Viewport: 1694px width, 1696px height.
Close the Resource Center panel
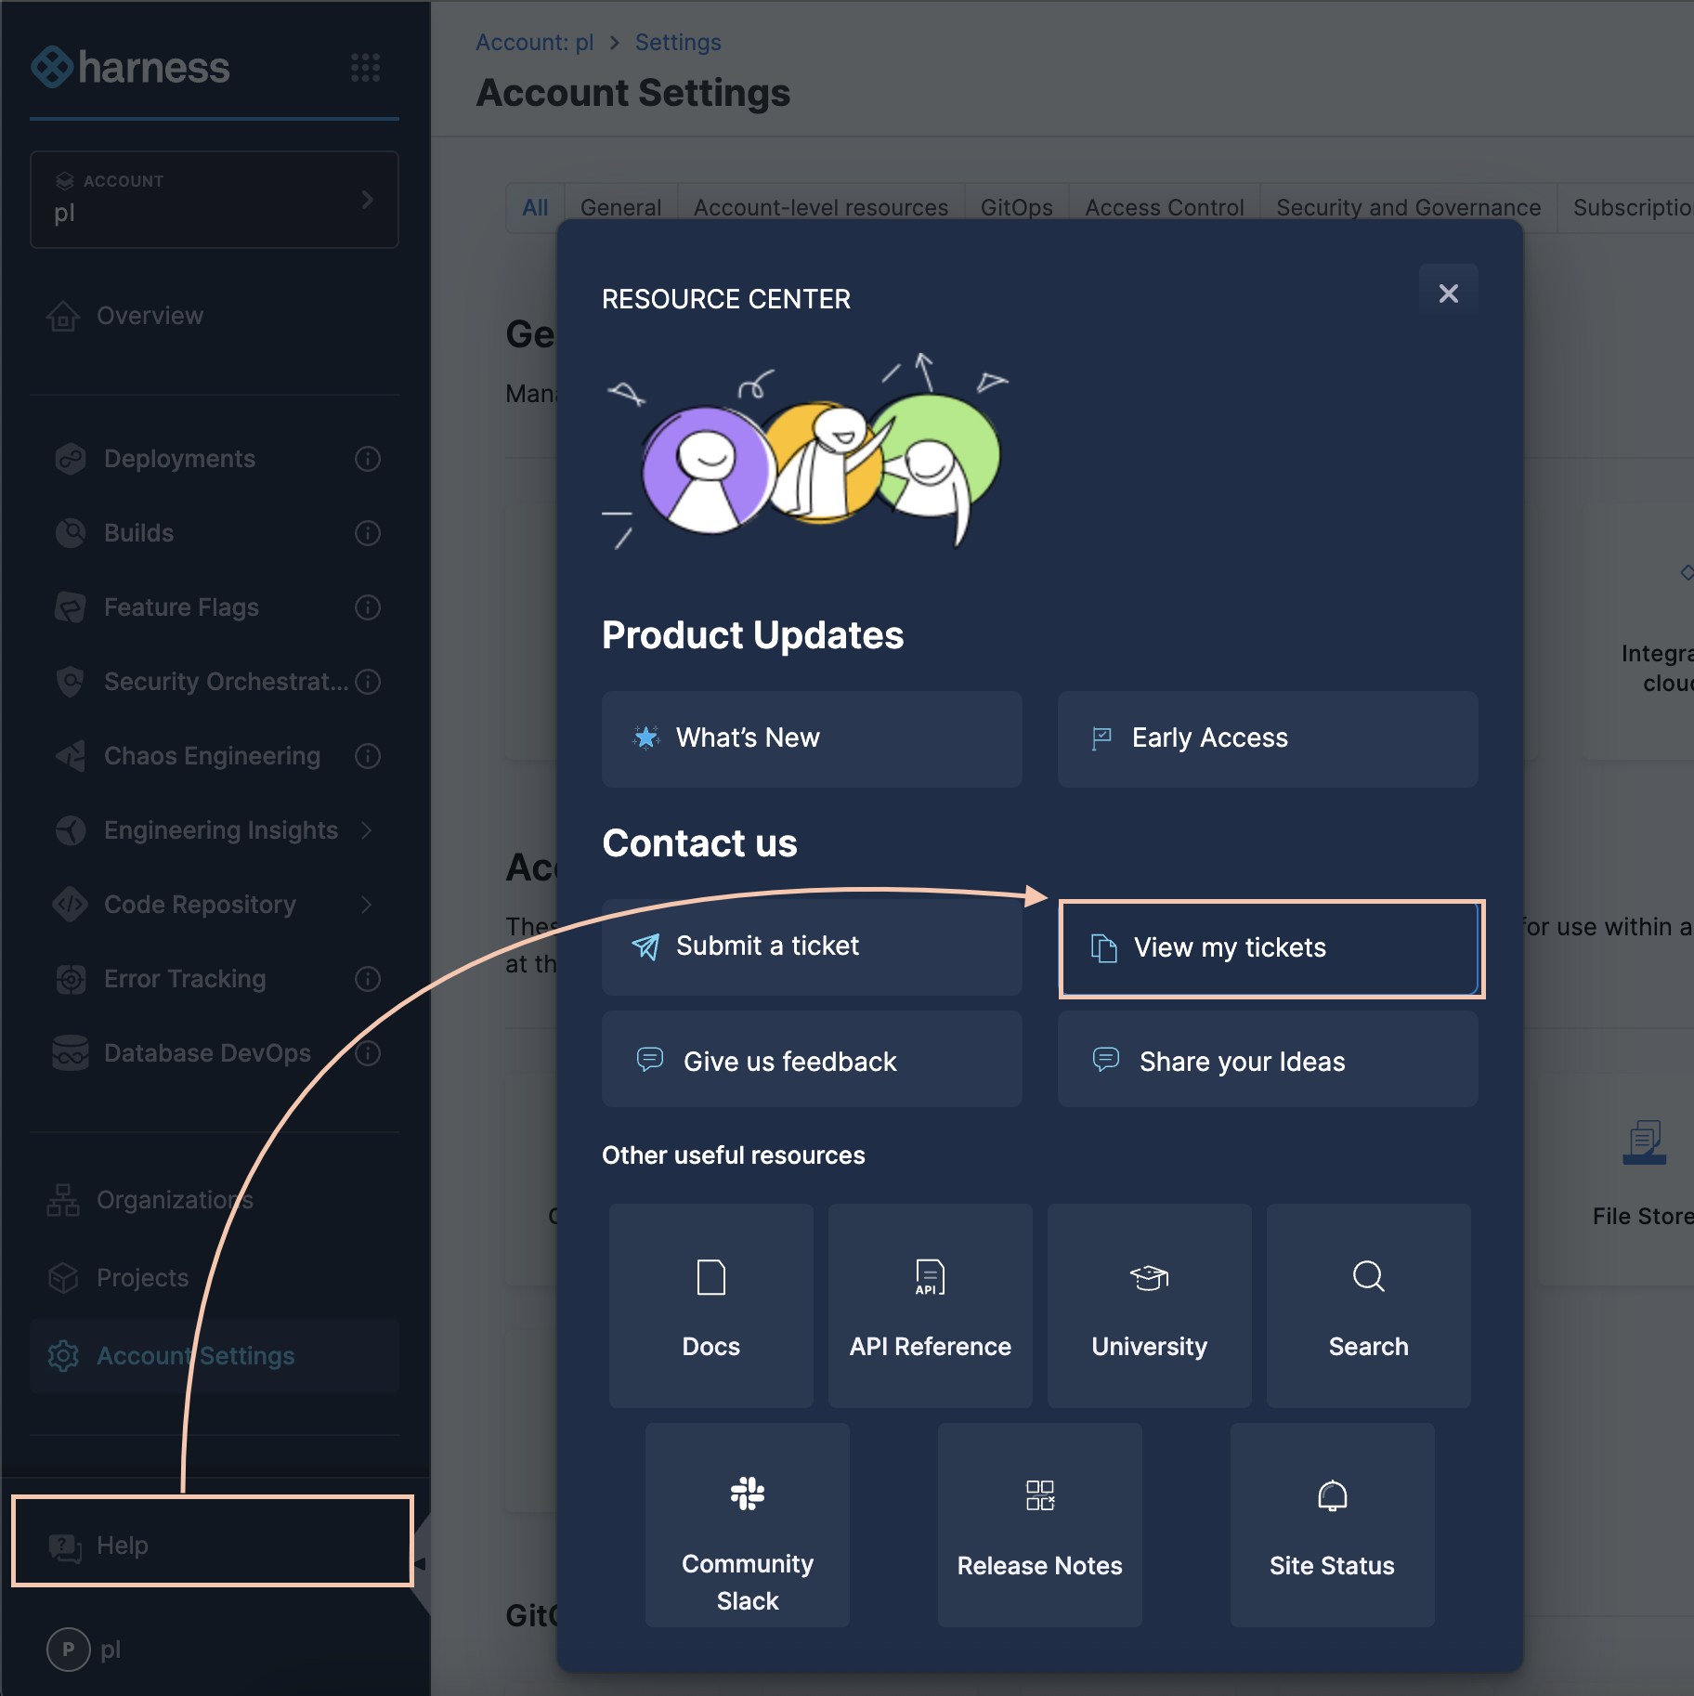[1448, 294]
